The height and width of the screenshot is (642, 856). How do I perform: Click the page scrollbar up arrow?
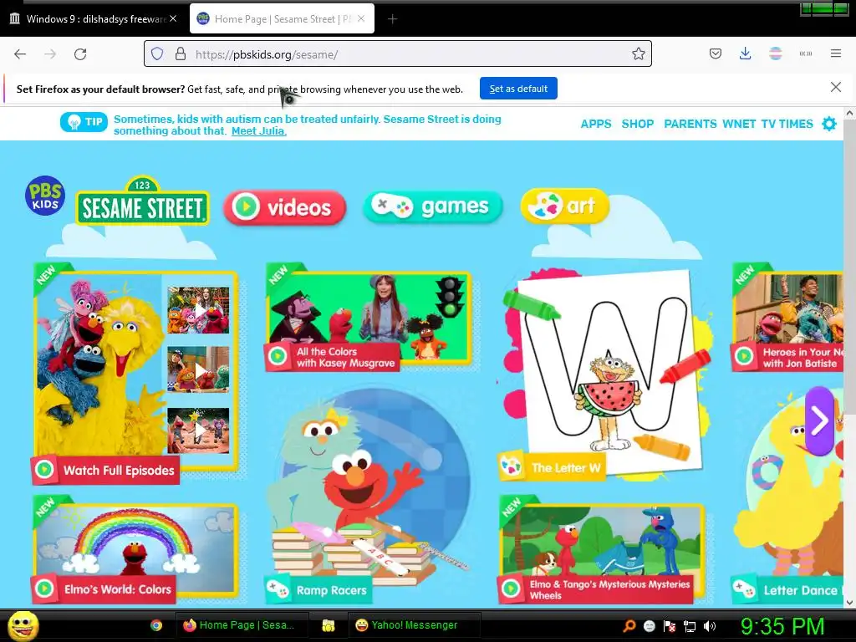[849, 113]
